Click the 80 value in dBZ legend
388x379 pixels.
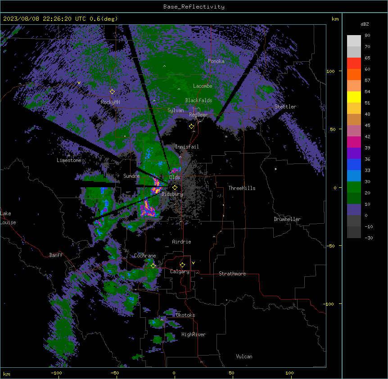367,36
